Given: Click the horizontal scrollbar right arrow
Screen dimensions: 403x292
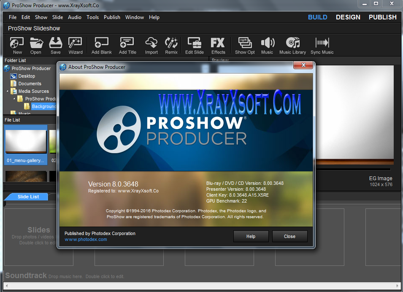Looking at the screenshot, I should coord(398,286).
